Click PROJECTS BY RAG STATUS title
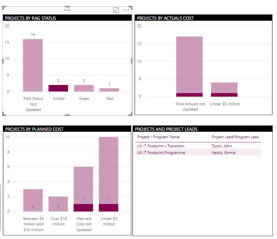277x239 pixels. pos(31,18)
